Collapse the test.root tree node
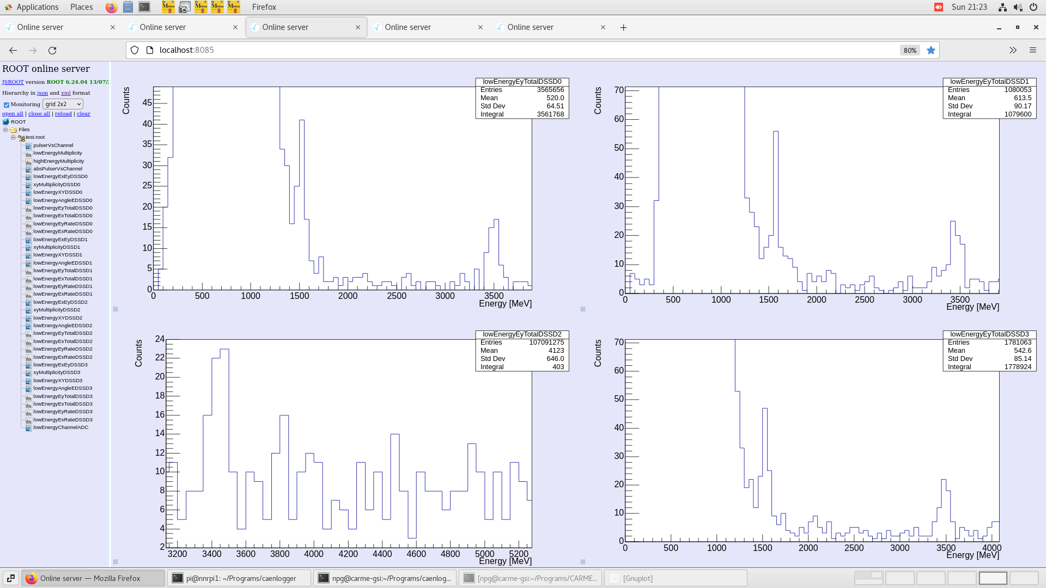Viewport: 1046px width, 588px height. (x=13, y=137)
